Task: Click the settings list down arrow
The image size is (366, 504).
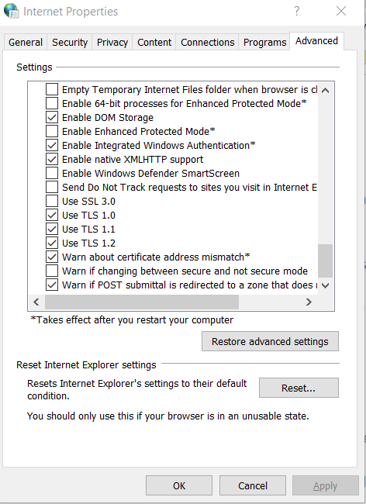Action: coord(325,285)
